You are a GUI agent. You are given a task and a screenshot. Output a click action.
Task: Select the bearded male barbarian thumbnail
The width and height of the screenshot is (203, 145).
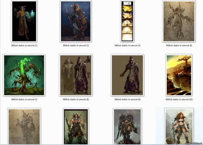pyautogui.click(x=76, y=126)
